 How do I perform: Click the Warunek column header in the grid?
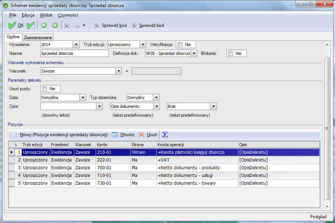(85, 145)
